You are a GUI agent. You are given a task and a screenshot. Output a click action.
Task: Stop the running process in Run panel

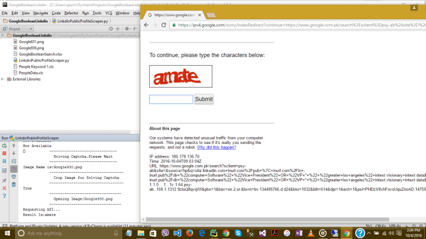tap(4, 153)
